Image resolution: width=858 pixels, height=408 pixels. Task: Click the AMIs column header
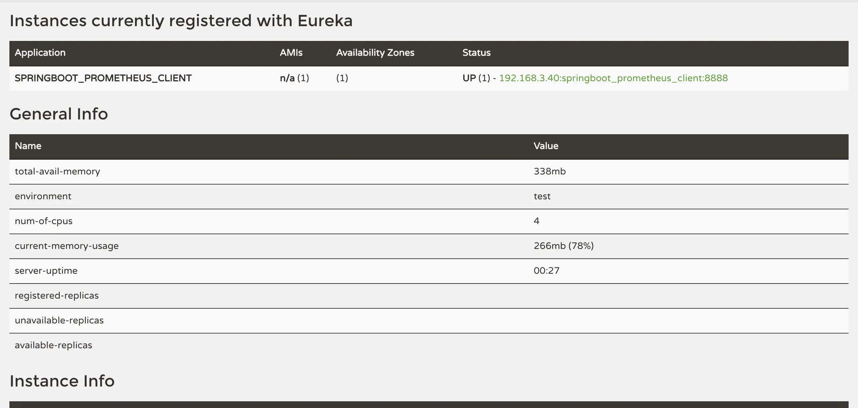tap(291, 53)
